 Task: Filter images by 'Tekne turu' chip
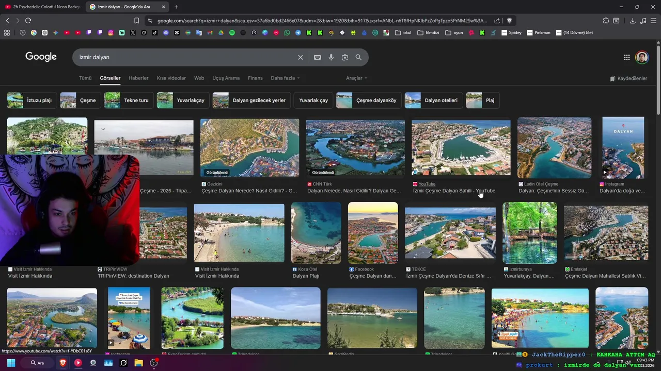[x=129, y=100]
